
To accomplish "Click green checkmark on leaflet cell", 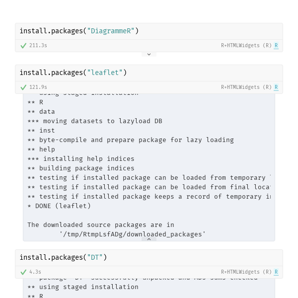I will [23, 87].
